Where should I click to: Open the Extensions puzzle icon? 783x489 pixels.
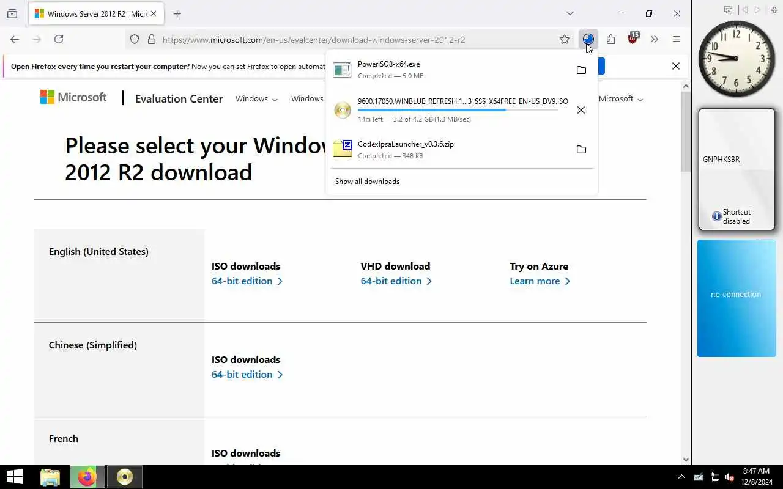[x=610, y=39]
